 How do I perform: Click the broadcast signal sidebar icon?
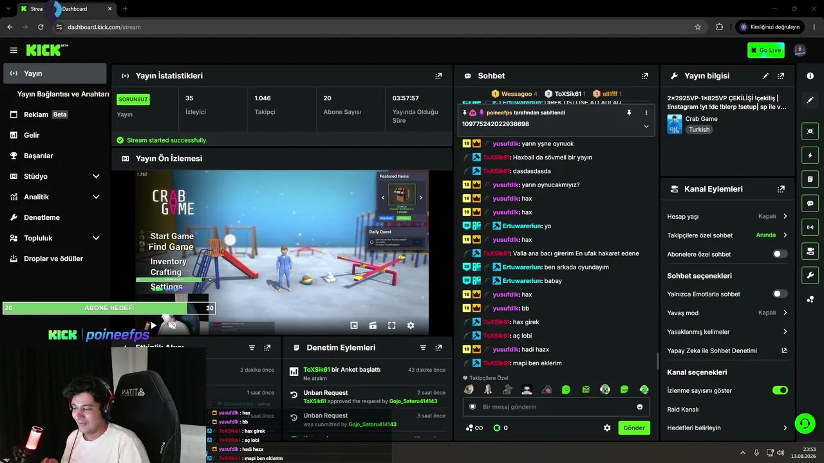(x=810, y=227)
